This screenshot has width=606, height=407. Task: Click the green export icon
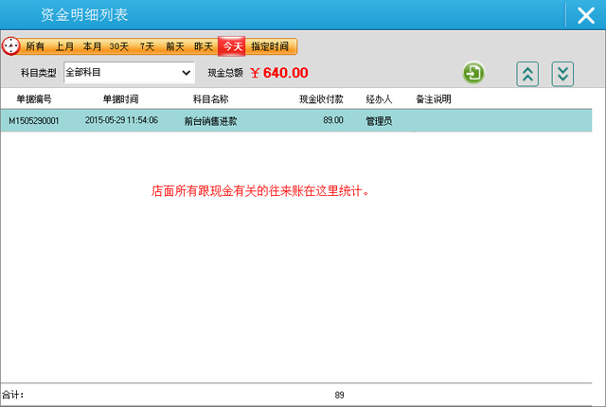473,74
